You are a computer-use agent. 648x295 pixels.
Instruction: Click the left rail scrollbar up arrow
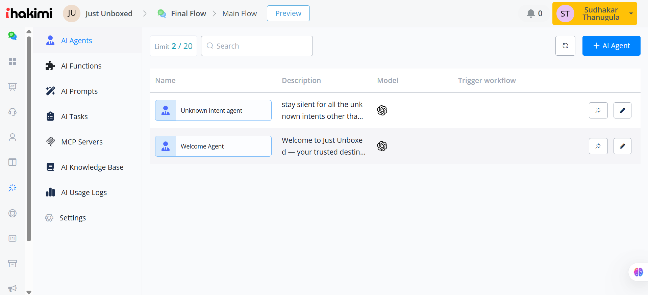(x=29, y=31)
